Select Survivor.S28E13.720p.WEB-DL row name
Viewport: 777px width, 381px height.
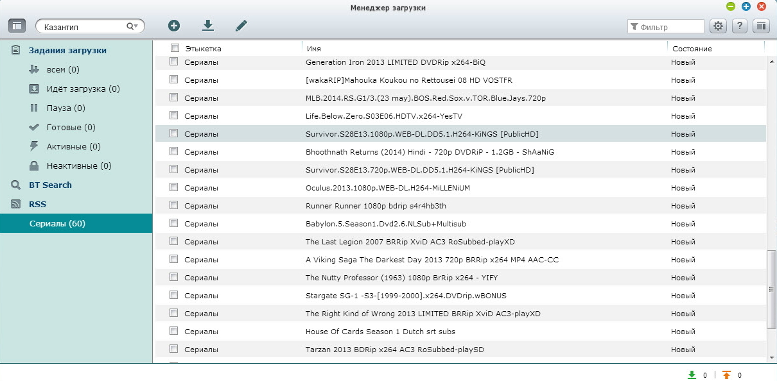click(419, 169)
